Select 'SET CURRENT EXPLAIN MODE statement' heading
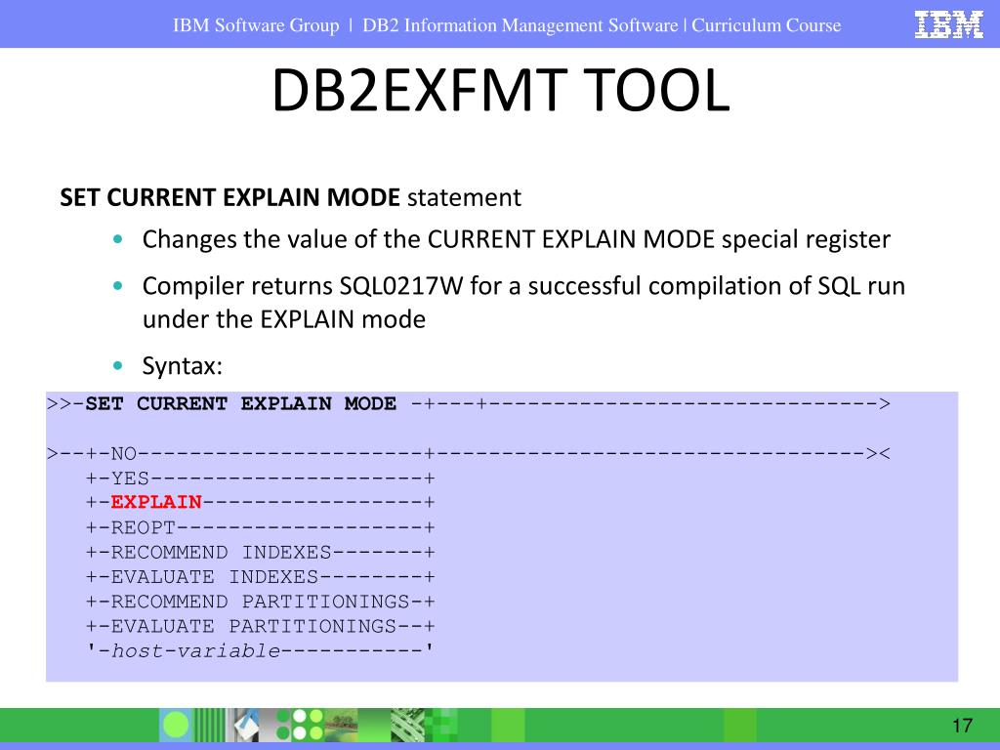 (290, 197)
